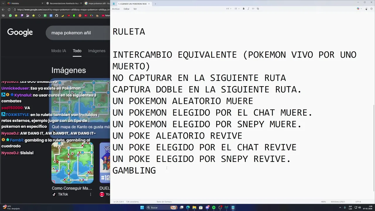Open Notepad from the taskbar
The height and width of the screenshot is (211, 375).
pyautogui.click(x=233, y=207)
